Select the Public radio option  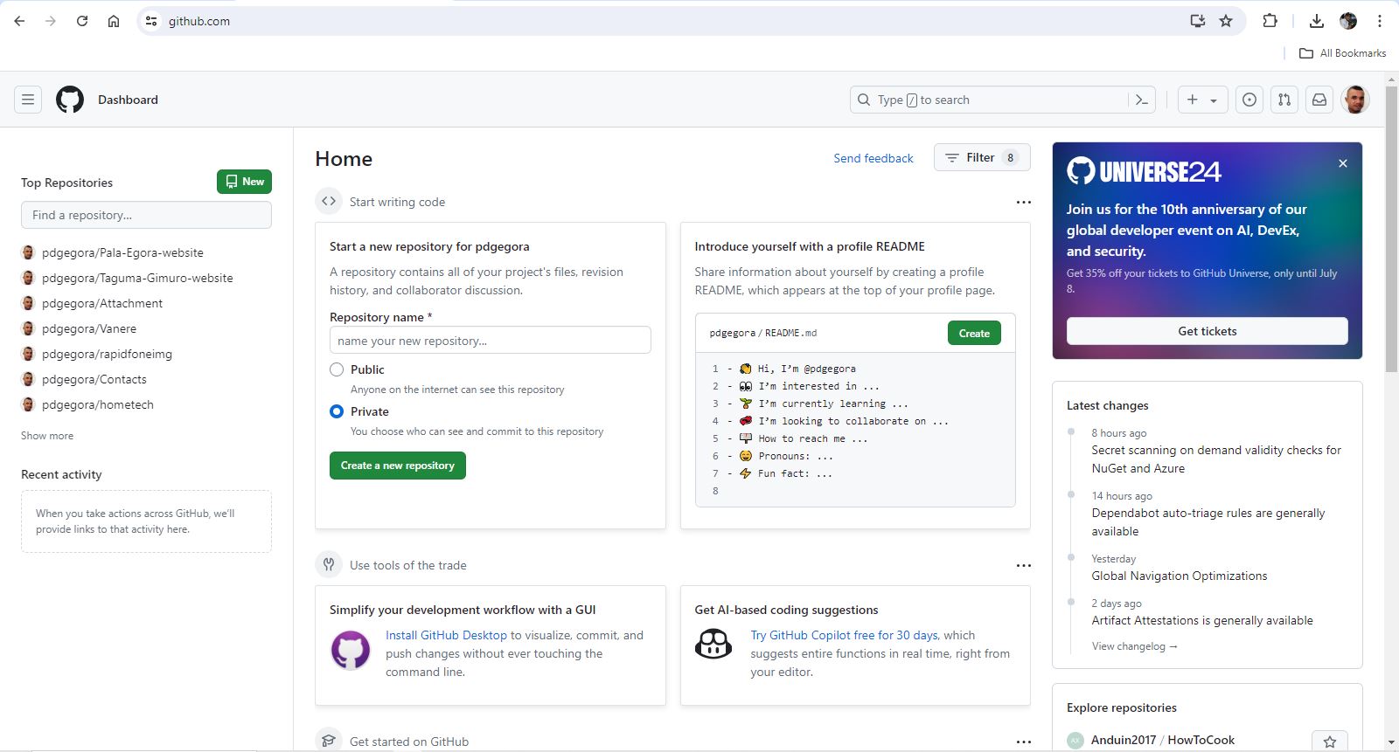(x=337, y=369)
